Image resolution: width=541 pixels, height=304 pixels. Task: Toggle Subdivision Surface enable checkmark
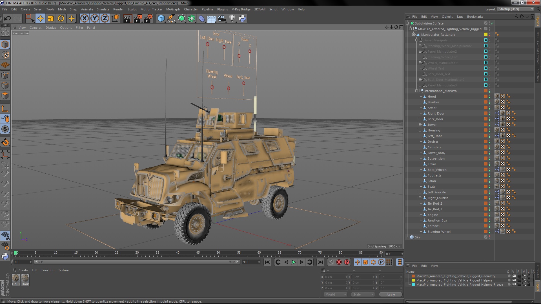492,23
